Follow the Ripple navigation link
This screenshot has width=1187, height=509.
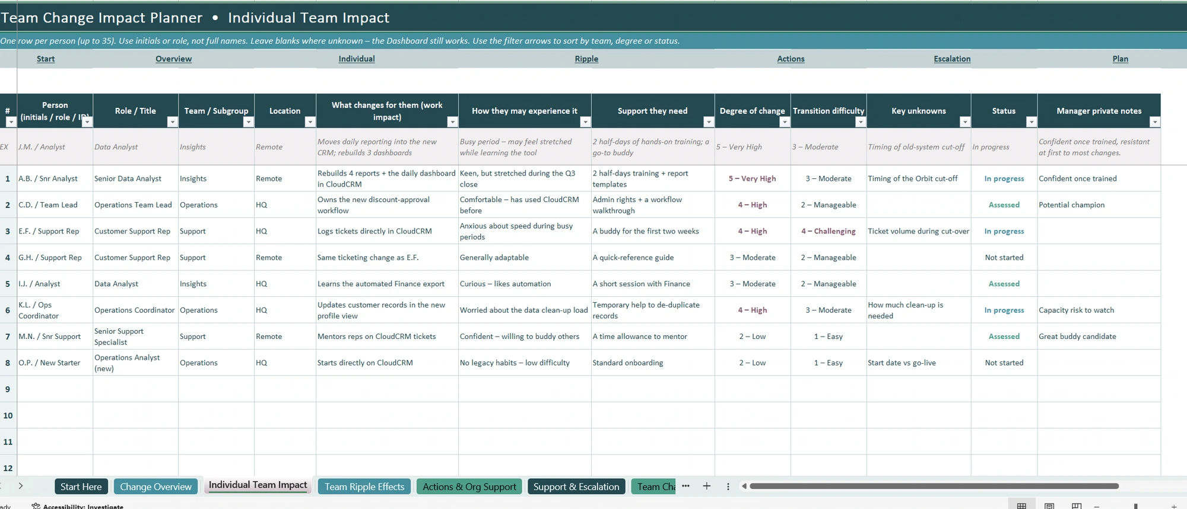pyautogui.click(x=586, y=59)
